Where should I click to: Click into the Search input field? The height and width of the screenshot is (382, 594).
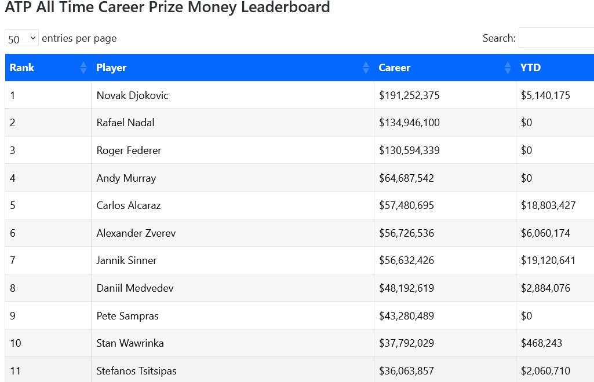555,38
